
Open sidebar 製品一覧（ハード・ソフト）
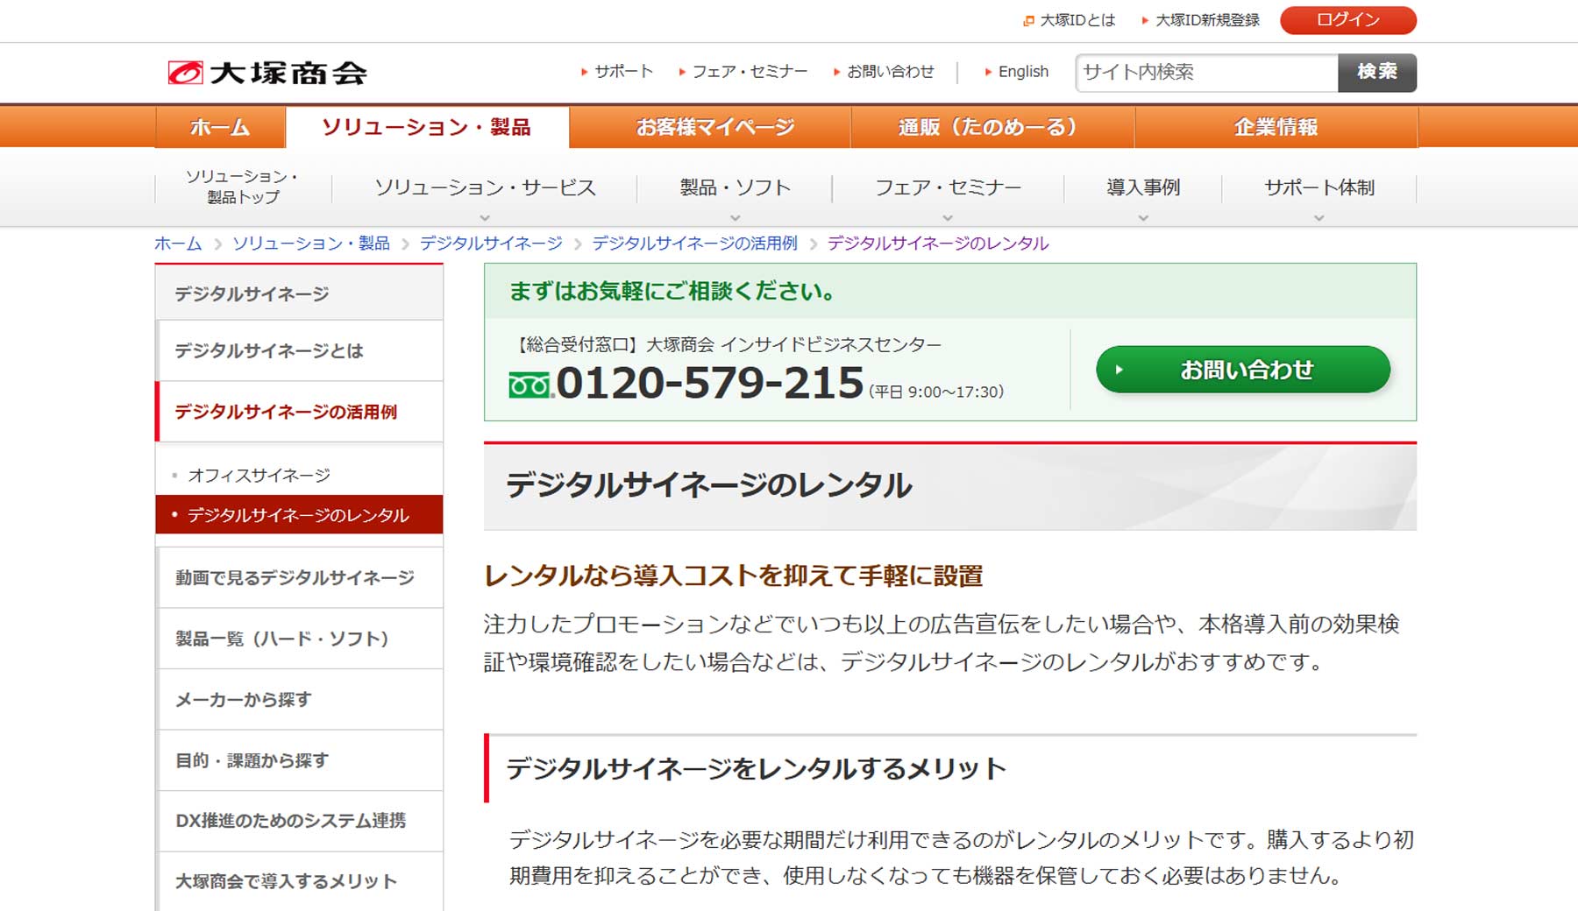(299, 639)
